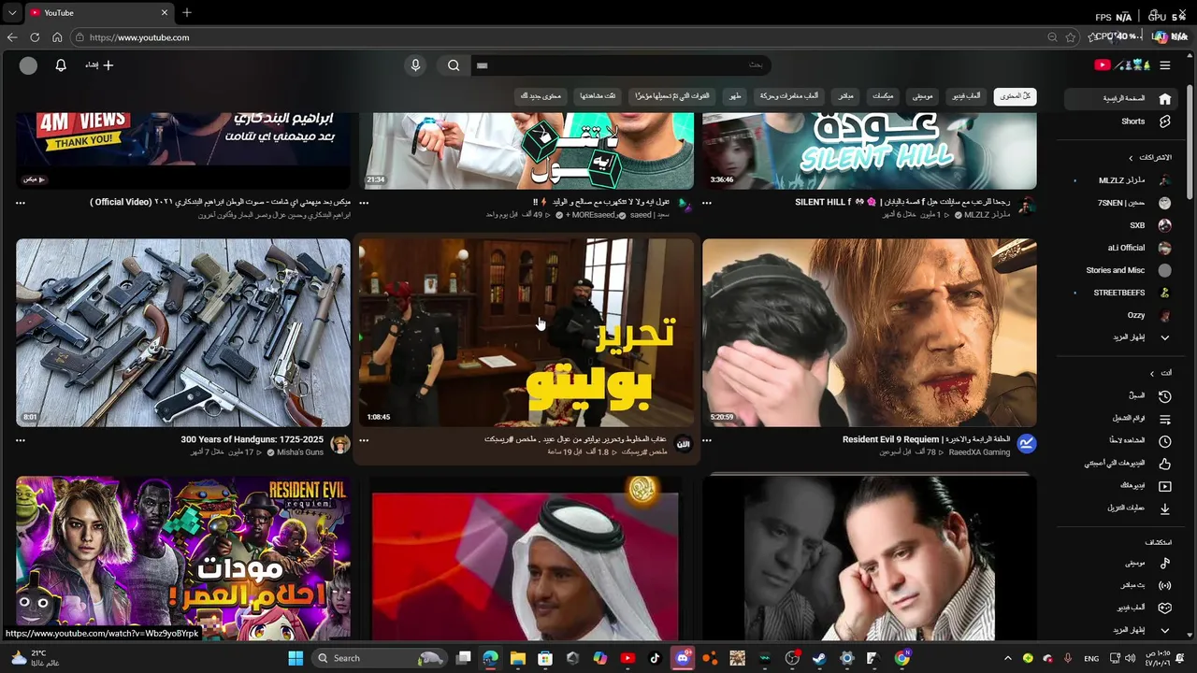This screenshot has height=673, width=1197.
Task: Open the Resident Evil 9 Requiem thumbnail
Action: (x=870, y=333)
